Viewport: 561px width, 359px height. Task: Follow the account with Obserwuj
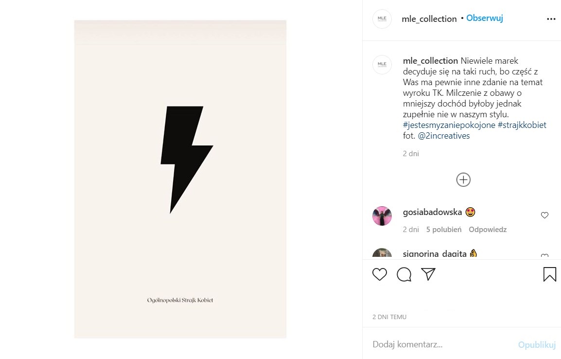pos(484,18)
